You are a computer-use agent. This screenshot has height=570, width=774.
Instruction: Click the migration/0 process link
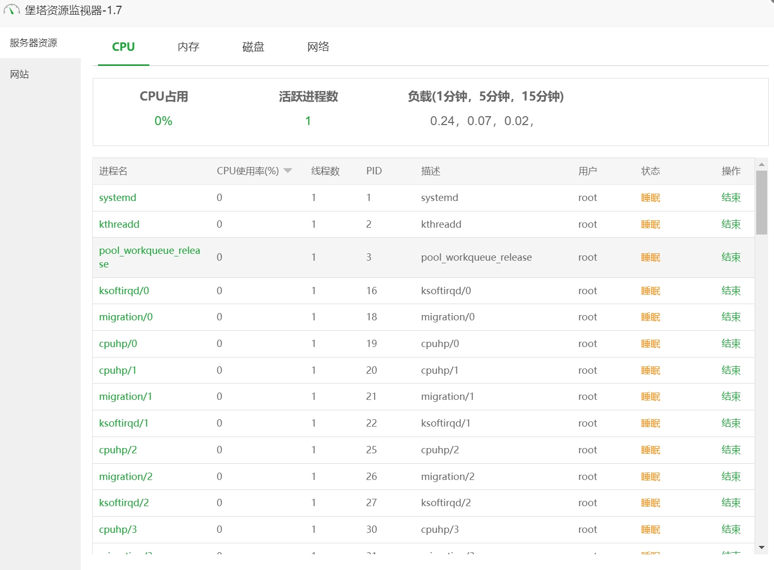[126, 317]
